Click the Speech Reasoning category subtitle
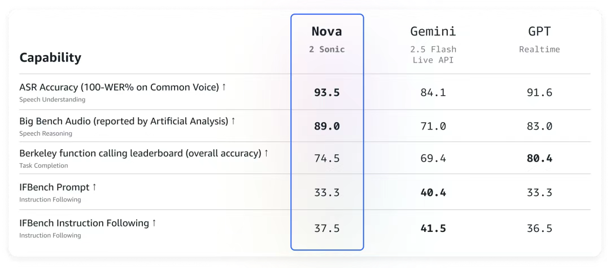 click(46, 133)
